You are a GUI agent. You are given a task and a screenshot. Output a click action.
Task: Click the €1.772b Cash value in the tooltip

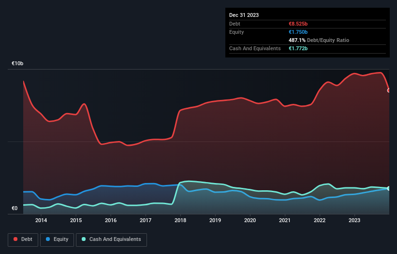click(x=298, y=48)
